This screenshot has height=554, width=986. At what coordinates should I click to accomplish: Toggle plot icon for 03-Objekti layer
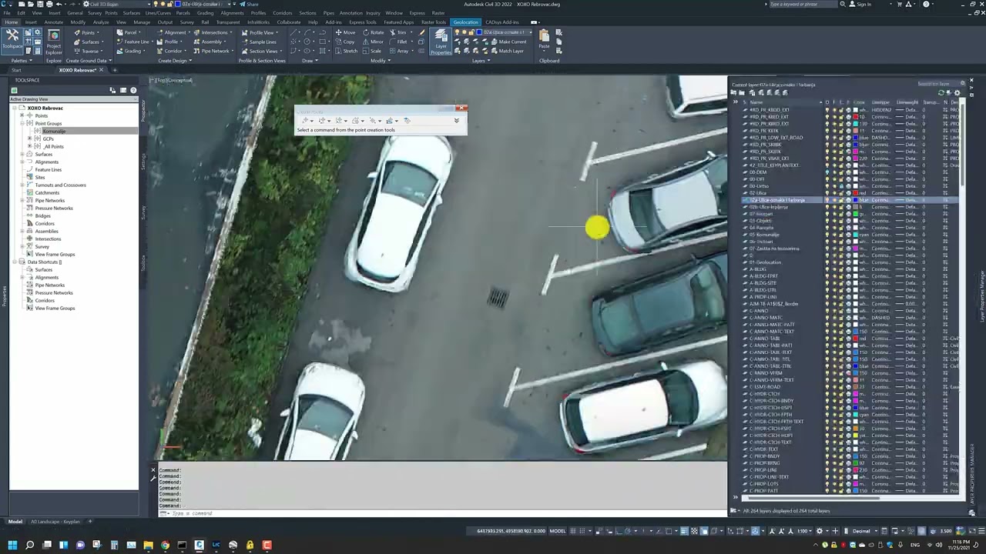point(848,221)
